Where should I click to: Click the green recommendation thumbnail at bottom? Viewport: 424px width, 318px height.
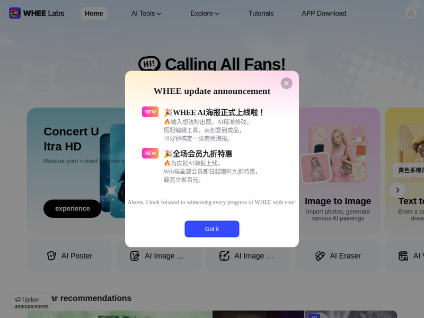point(119,314)
